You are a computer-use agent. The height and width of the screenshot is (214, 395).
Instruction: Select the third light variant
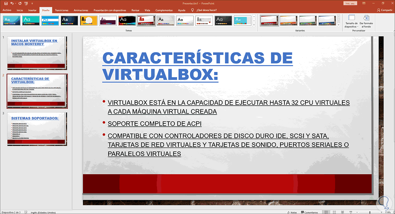[308, 21]
